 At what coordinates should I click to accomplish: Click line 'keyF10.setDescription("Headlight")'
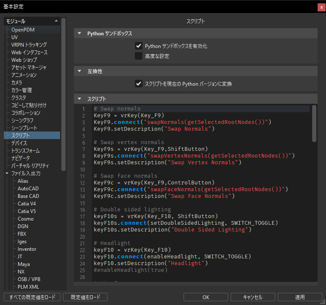(x=151, y=263)
